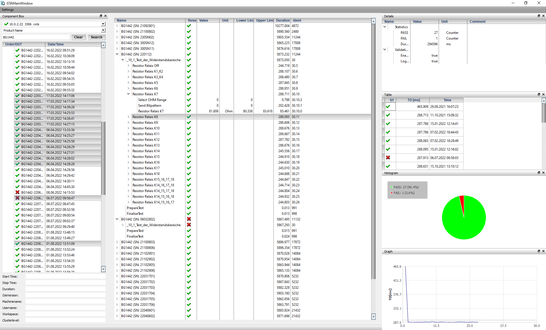Collapse the Statistics group in Details
This screenshot has width=546, height=330.
coord(385,27)
